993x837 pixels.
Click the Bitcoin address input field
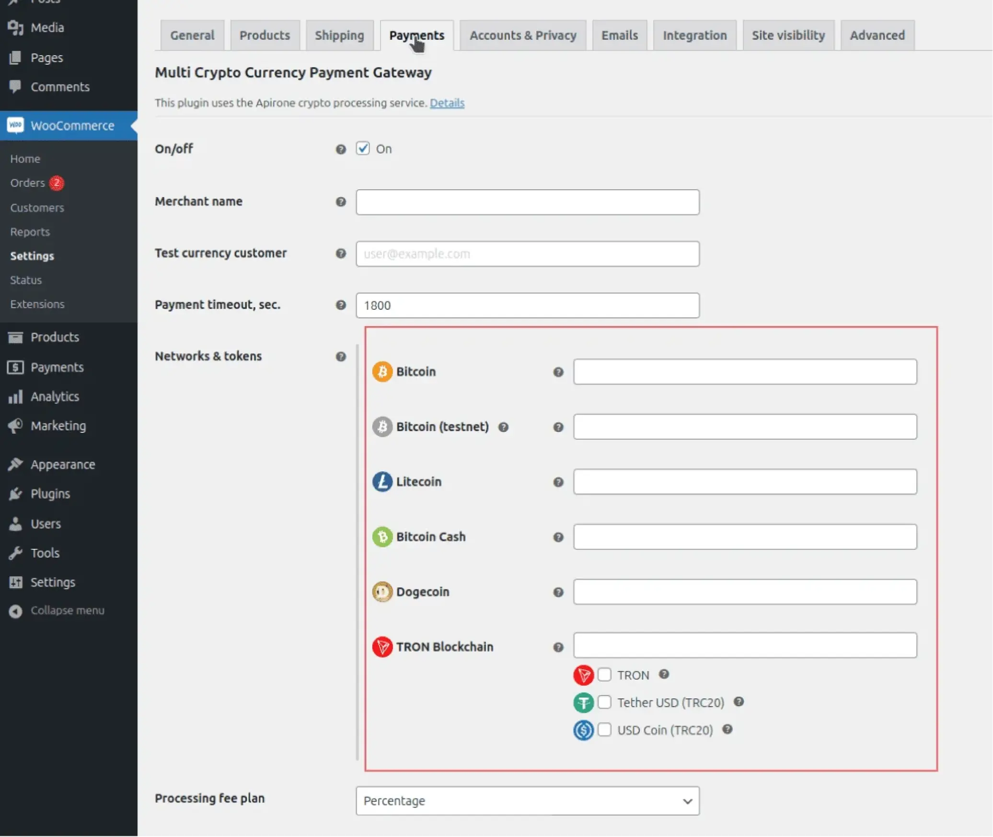[x=745, y=372]
